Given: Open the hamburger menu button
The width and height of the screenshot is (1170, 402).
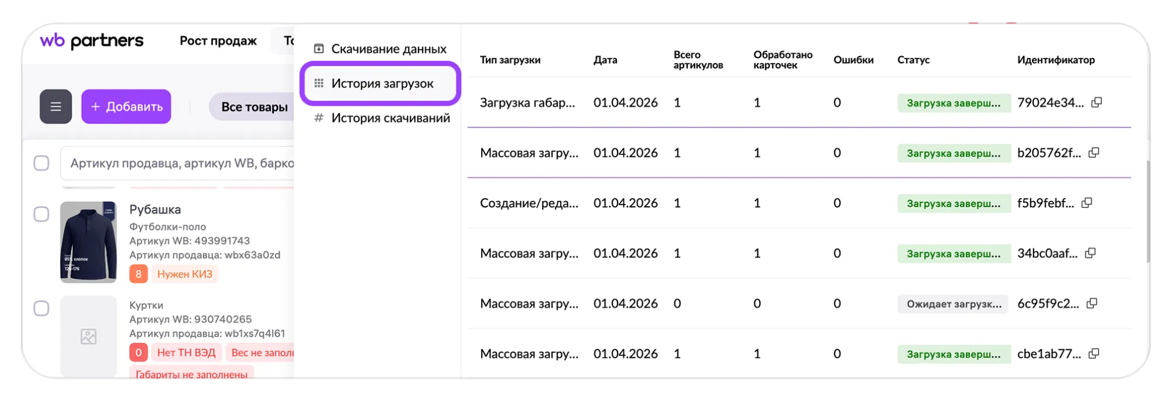Looking at the screenshot, I should (x=56, y=106).
